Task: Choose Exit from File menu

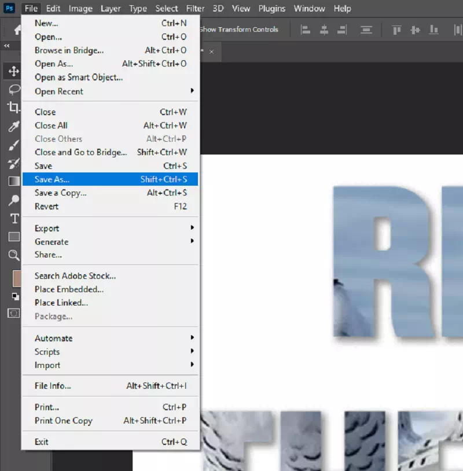Action: click(111, 442)
